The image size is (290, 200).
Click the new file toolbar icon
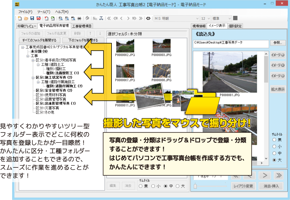[20, 18]
